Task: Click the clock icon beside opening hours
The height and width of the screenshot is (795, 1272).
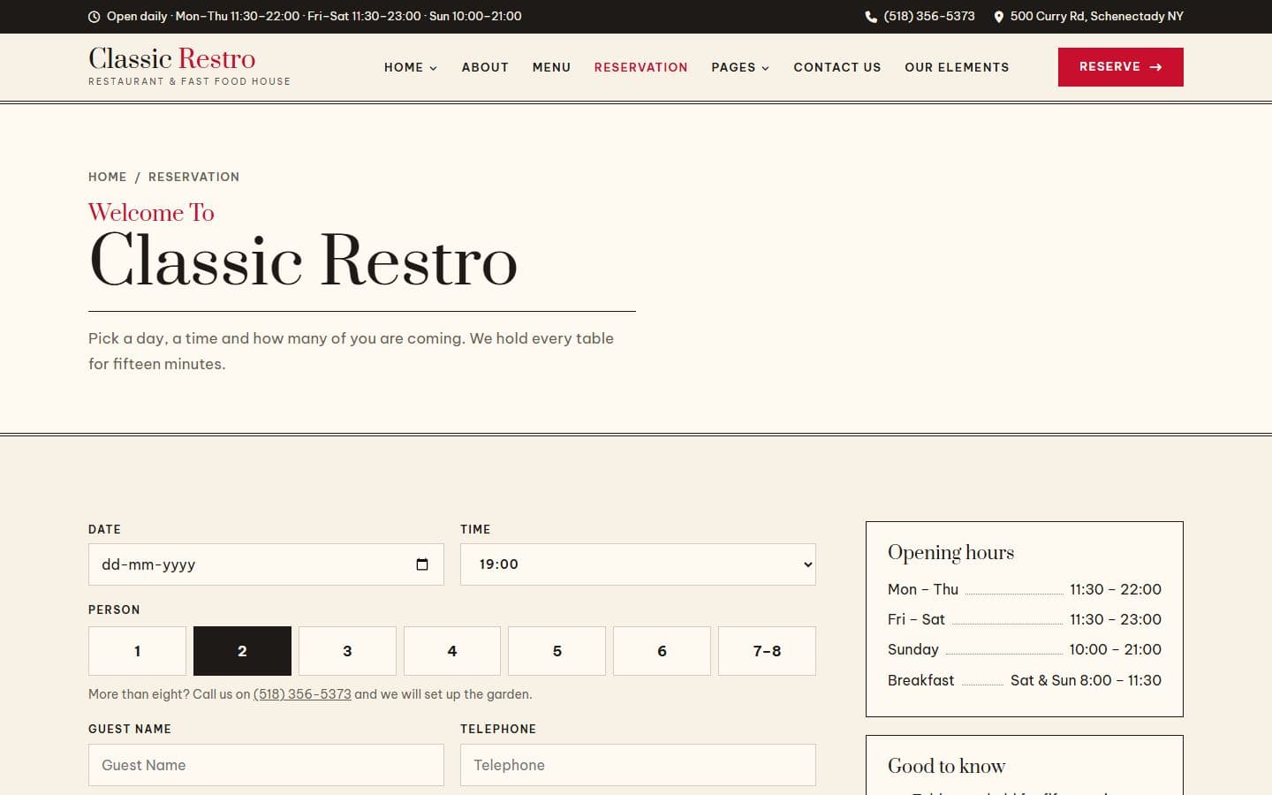Action: pos(95,17)
